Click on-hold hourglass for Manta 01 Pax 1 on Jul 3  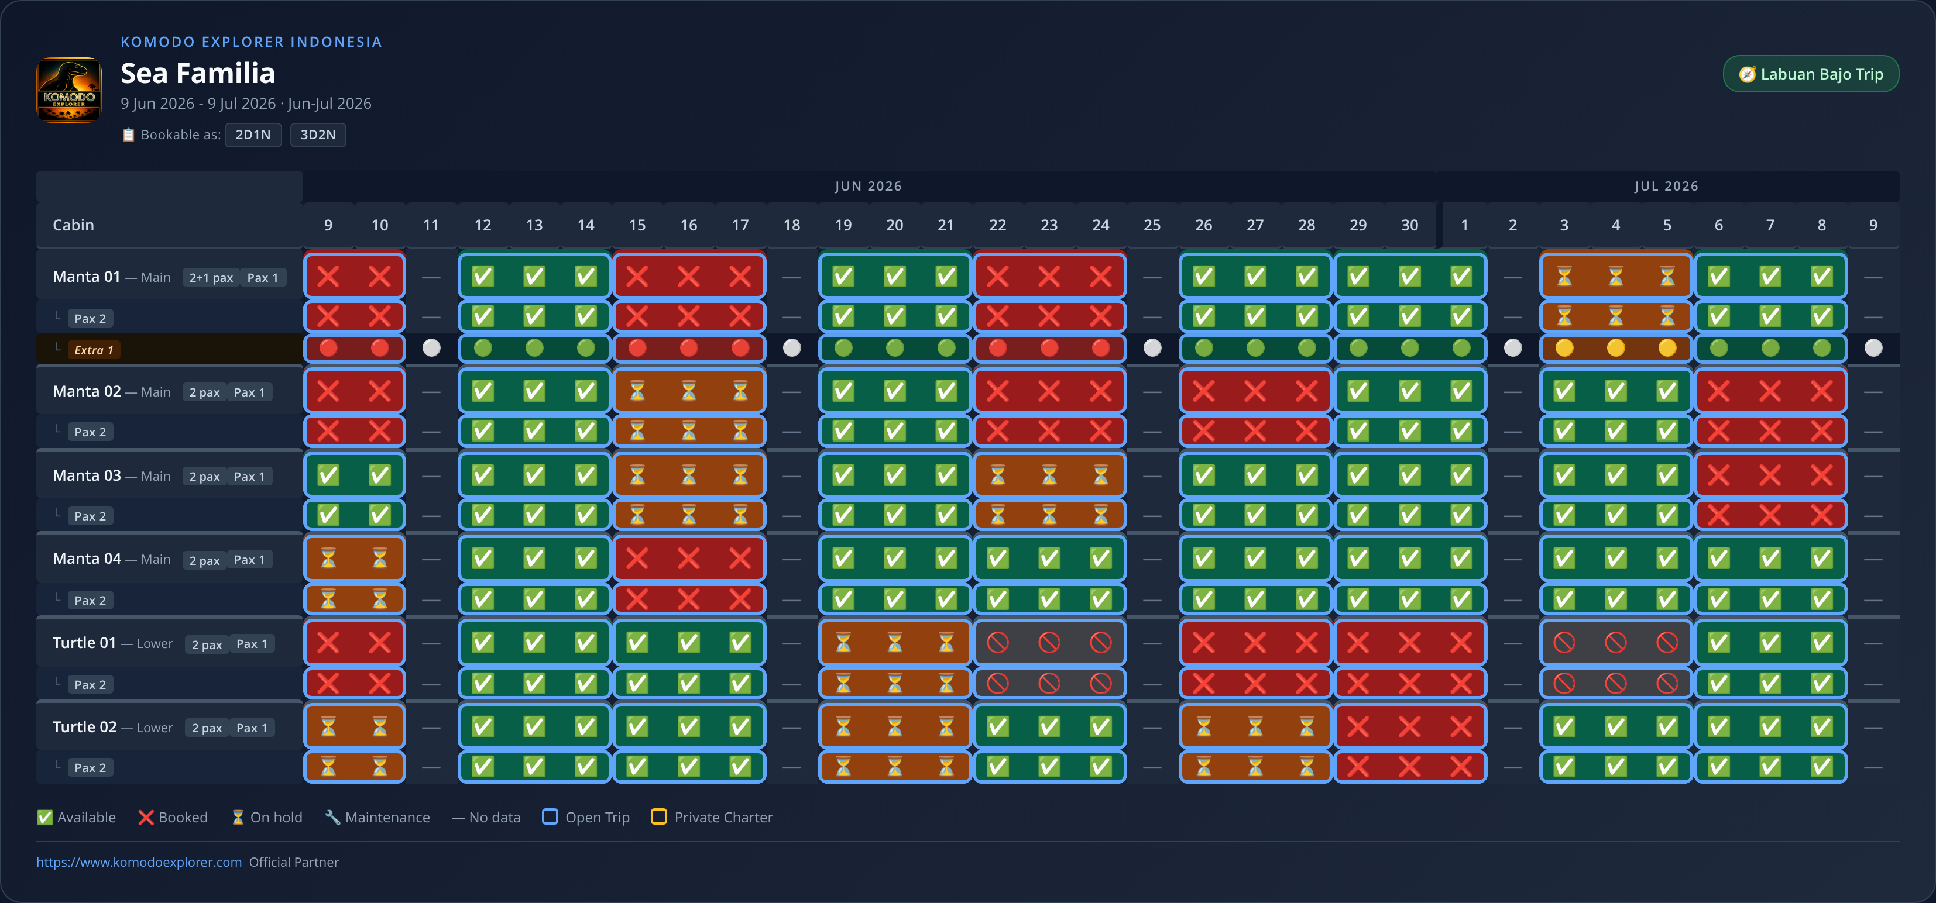point(1564,277)
